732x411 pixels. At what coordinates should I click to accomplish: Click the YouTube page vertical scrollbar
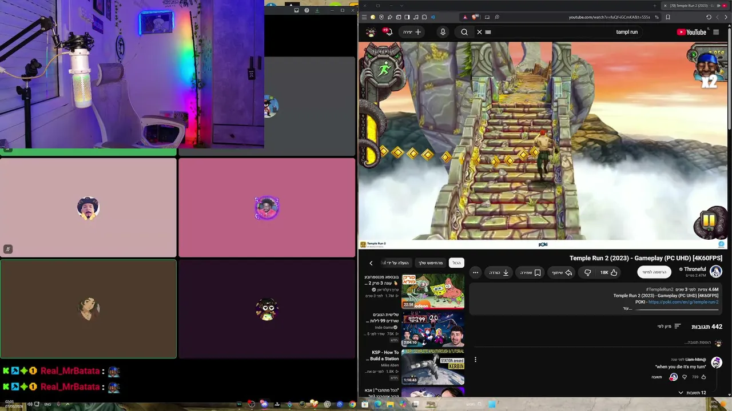point(729,80)
